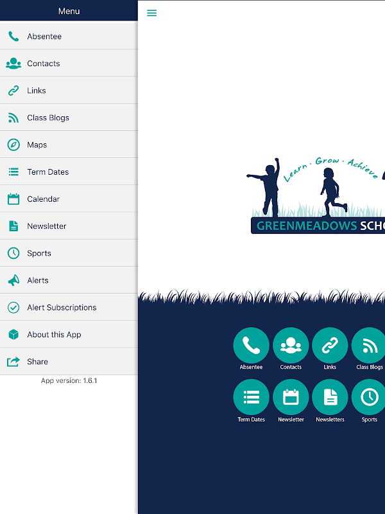Tap the chain icon beside Links in menu
Image resolution: width=385 pixels, height=514 pixels.
click(x=13, y=91)
